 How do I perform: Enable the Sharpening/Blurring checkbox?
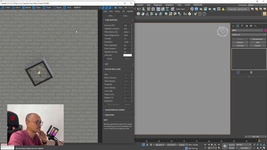(x=133, y=110)
